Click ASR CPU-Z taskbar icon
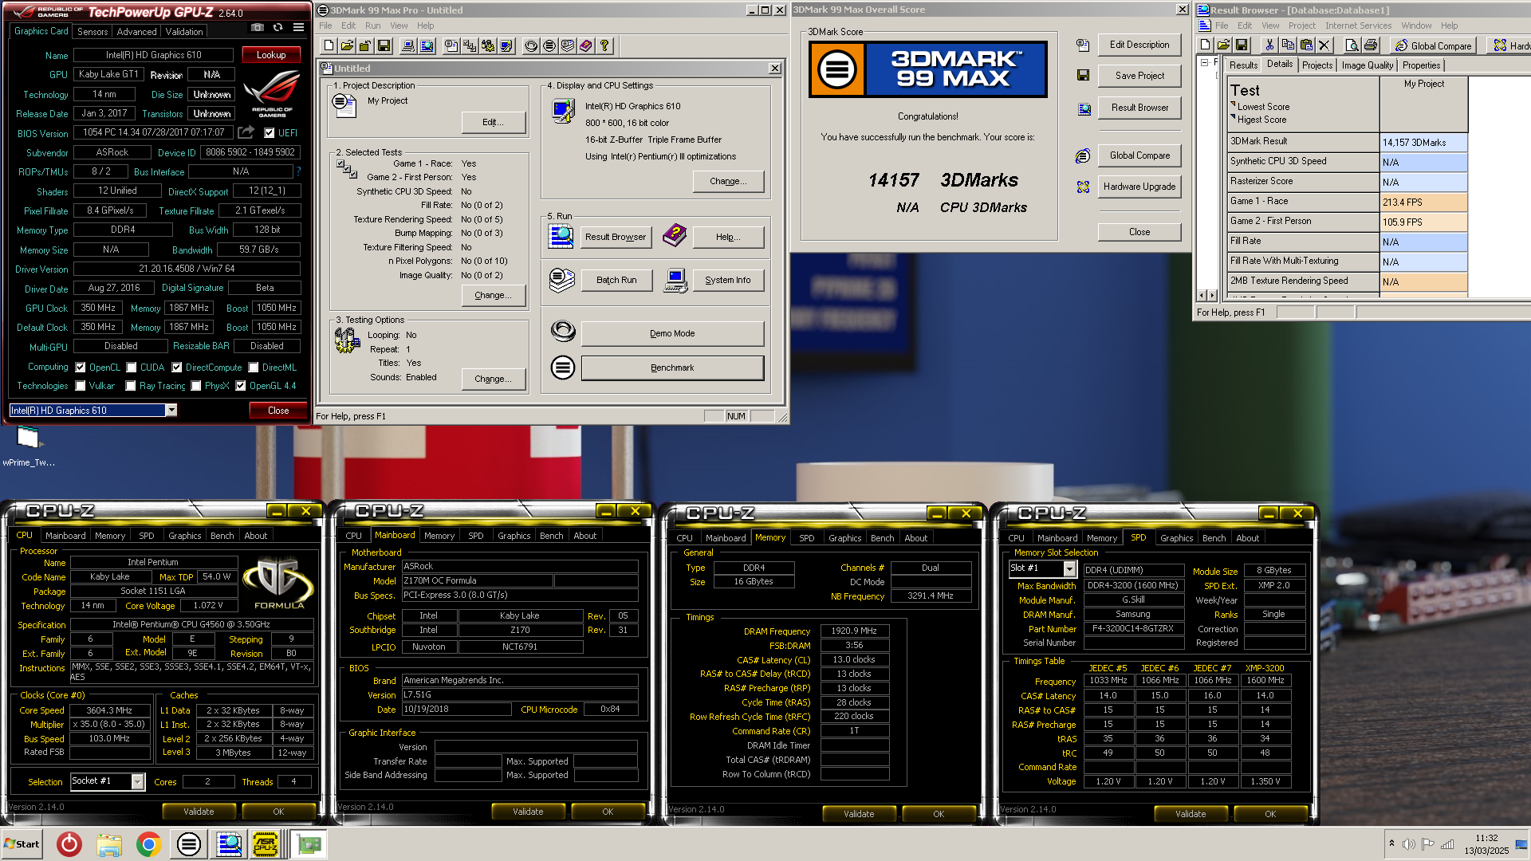 click(x=266, y=844)
